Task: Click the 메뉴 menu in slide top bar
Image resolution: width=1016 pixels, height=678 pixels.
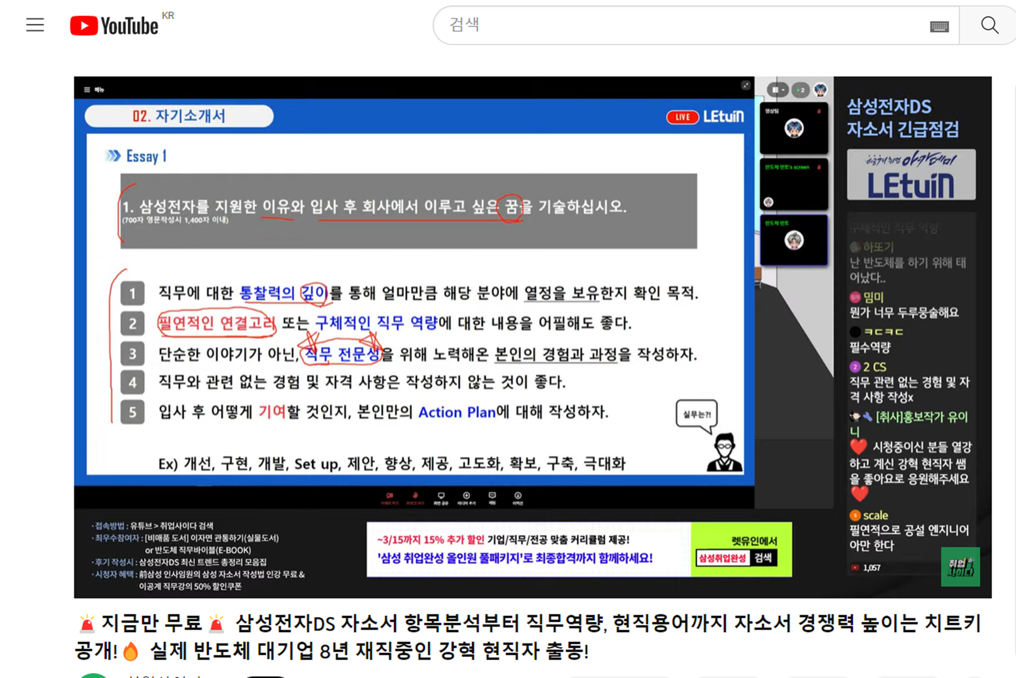Action: [x=94, y=90]
